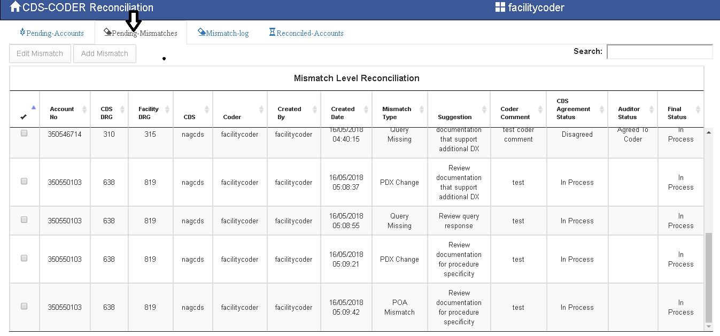This screenshot has width=720, height=336.
Task: Click the grid icon beside facilitycoder
Action: point(500,7)
